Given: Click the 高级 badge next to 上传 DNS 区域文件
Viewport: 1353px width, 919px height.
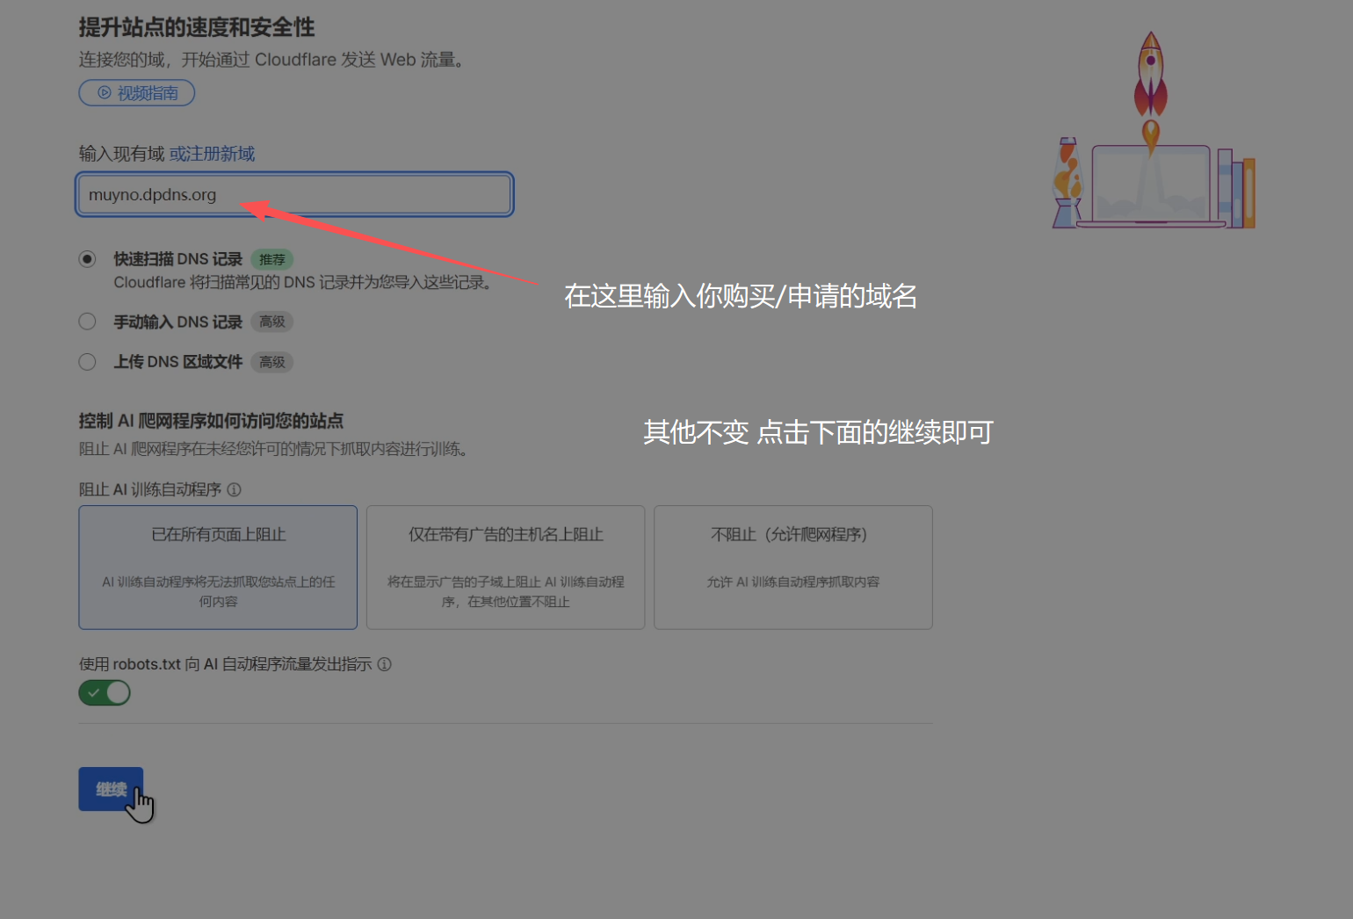Looking at the screenshot, I should [271, 362].
